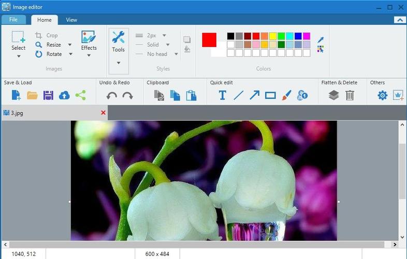
Task: Open the File tab
Action: (x=13, y=20)
